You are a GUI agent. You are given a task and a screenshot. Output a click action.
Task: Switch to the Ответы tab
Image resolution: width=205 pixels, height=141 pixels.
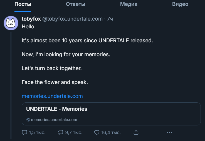coord(76,4)
